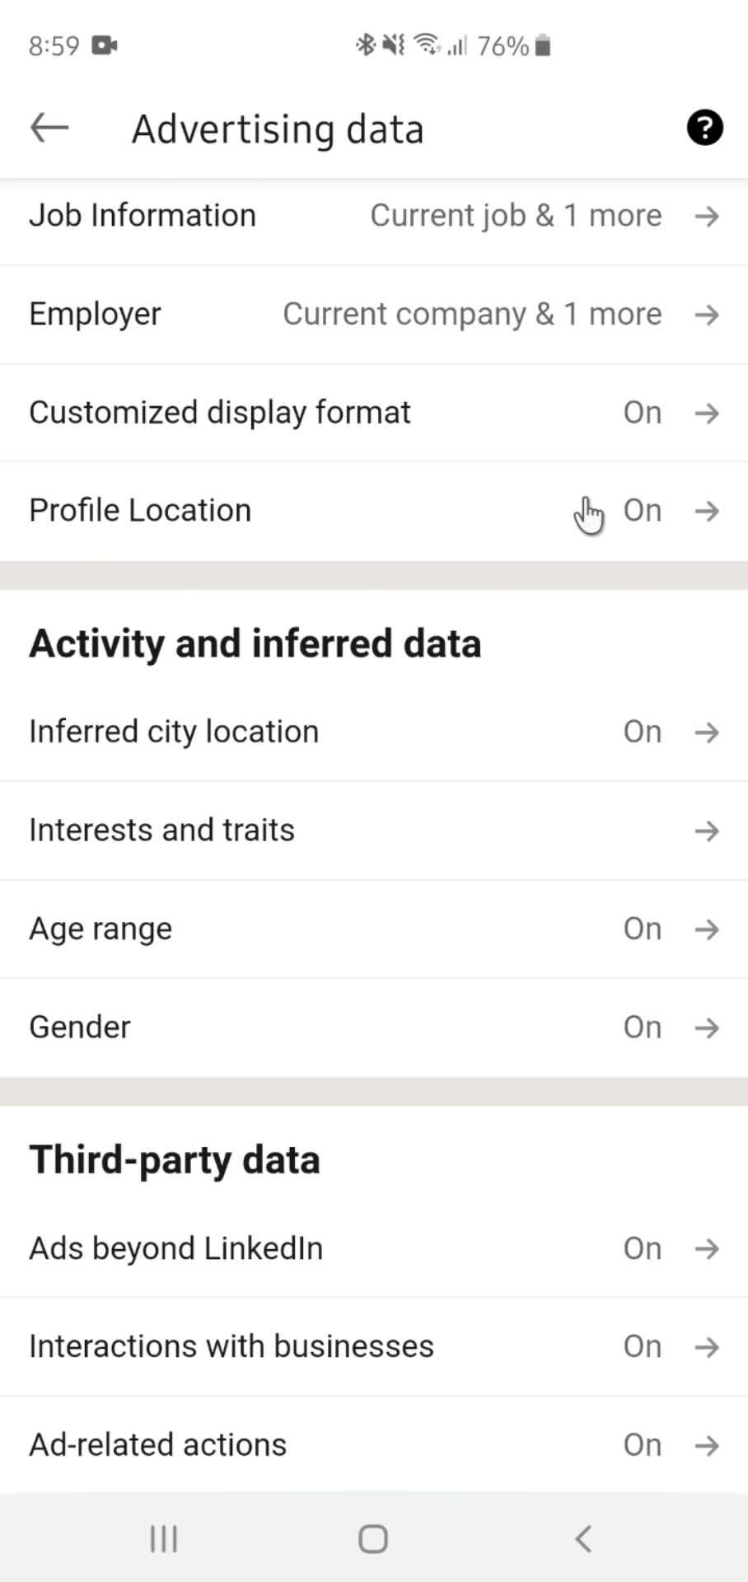Toggle the Age range On status
The height and width of the screenshot is (1582, 748).
[x=642, y=929]
